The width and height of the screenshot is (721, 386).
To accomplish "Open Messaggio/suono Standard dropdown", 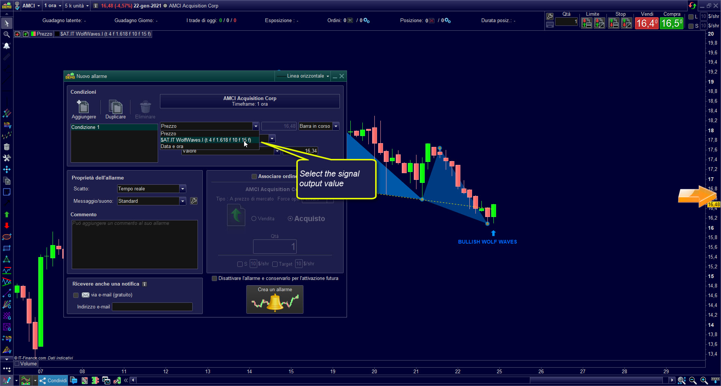I will pos(152,201).
